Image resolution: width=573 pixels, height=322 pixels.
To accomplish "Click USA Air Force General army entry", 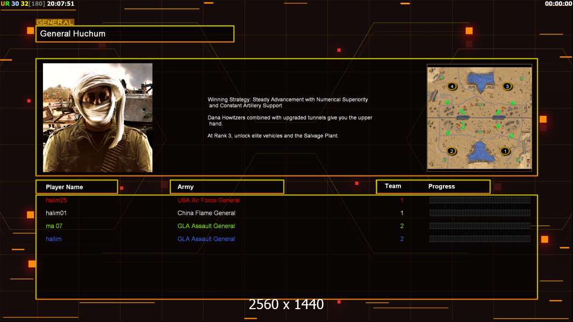I will [209, 200].
